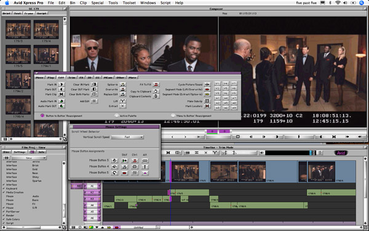Click the Mark IN icon in the command palette
Image resolution: width=369 pixels, height=231 pixels.
click(61, 84)
